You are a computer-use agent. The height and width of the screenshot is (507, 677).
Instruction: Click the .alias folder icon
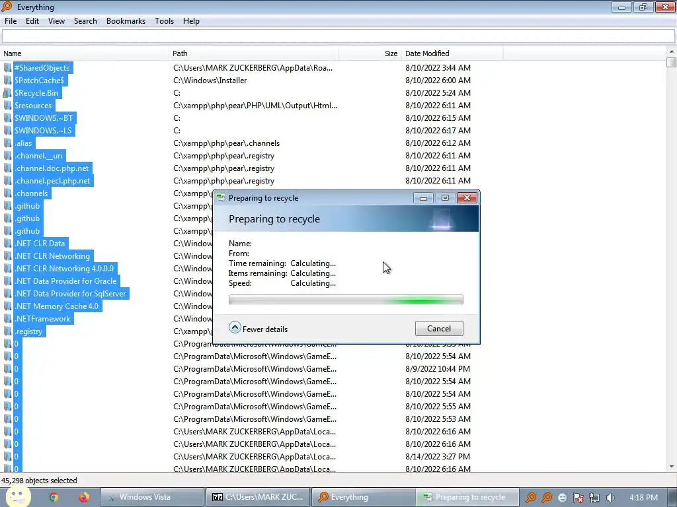7,143
